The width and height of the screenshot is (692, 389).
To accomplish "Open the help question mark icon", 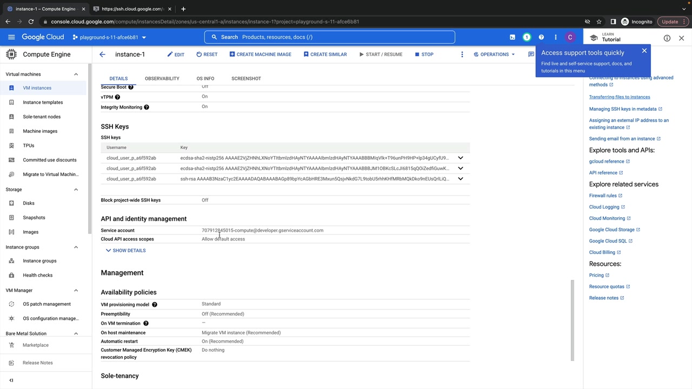I will (541, 37).
